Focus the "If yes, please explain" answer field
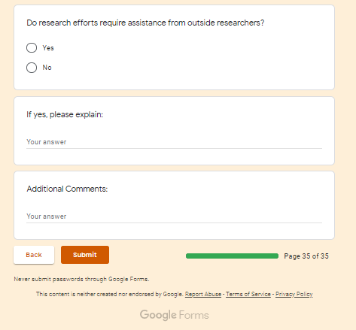The height and width of the screenshot is (330, 356). 174,142
